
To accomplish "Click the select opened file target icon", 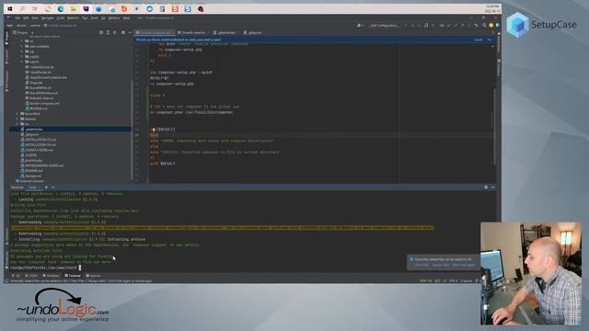I will (x=101, y=33).
